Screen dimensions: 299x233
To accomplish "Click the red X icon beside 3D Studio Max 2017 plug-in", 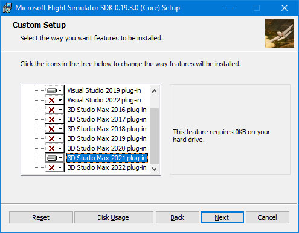I will (x=52, y=119).
